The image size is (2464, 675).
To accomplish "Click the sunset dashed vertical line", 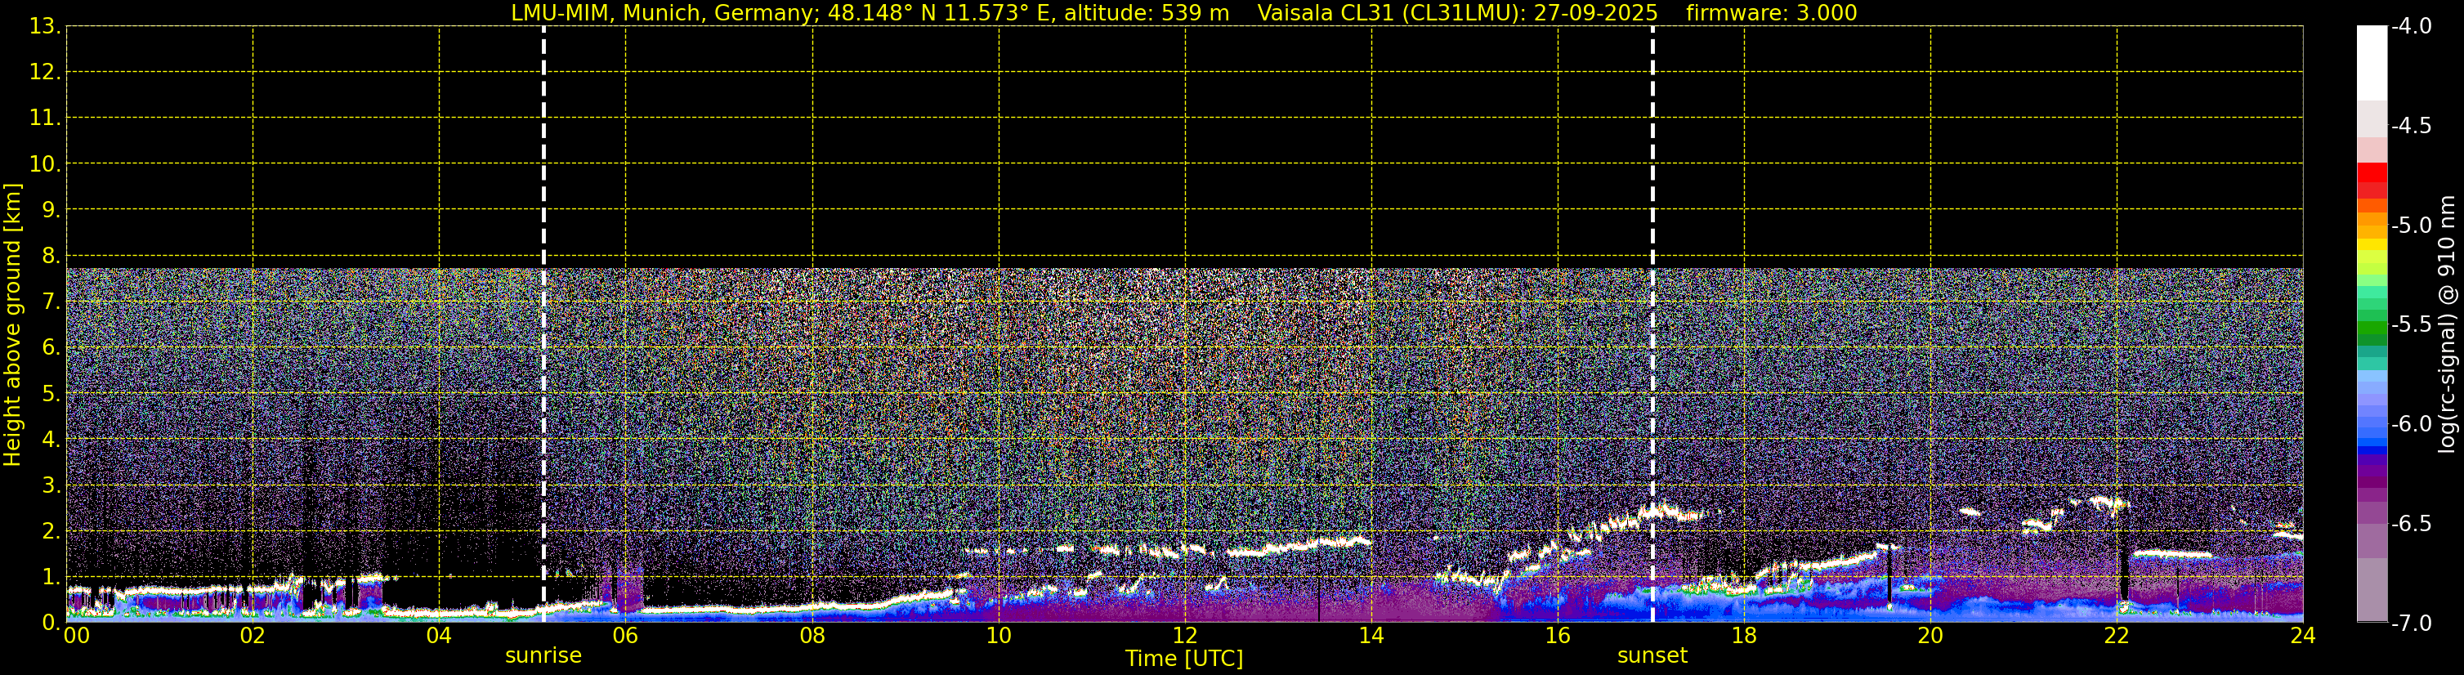I will [1652, 324].
